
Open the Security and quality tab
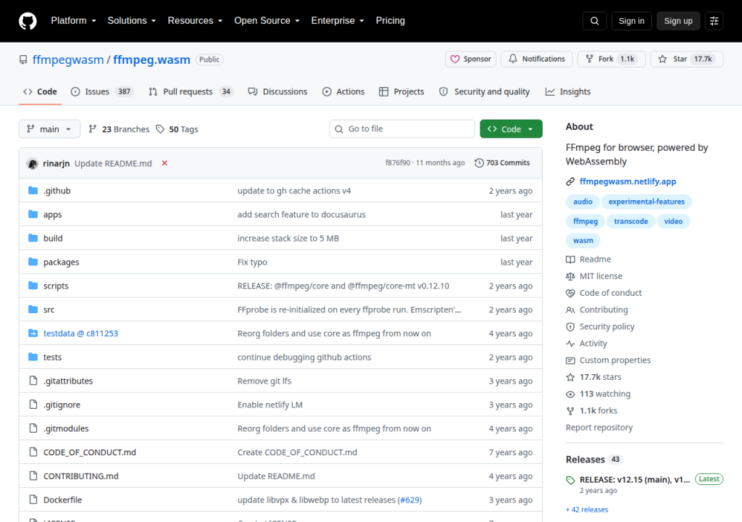[x=485, y=91]
